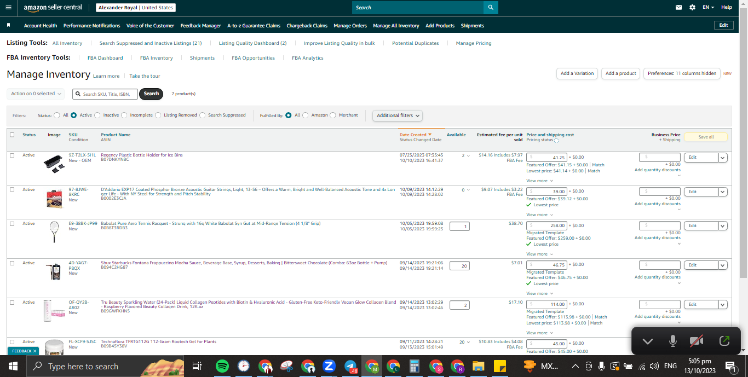Select the Inactive status radio button

[97, 115]
